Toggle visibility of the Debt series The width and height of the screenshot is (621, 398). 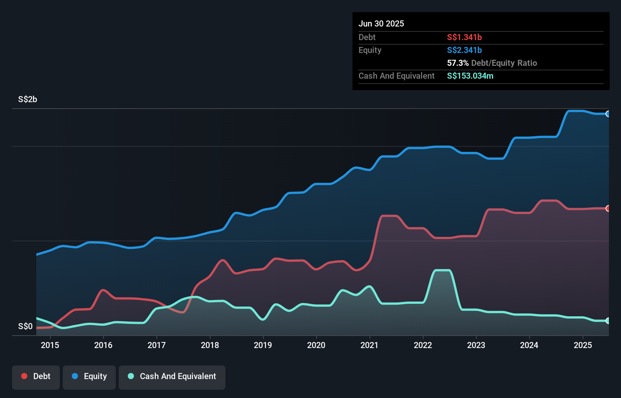(36, 376)
